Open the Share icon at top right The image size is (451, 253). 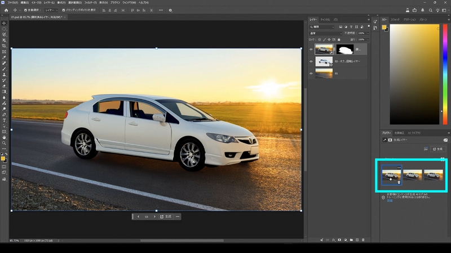point(414,10)
